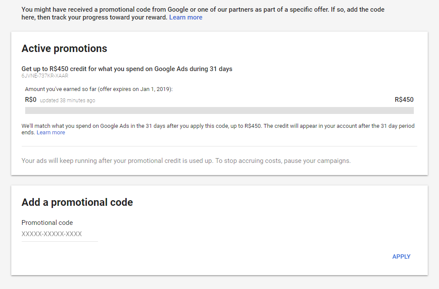The image size is (439, 289).
Task: Click the intro paragraph about promotional codes
Action: (203, 10)
